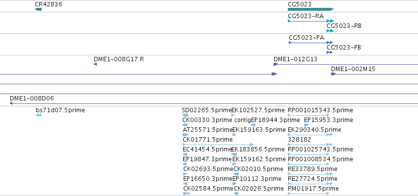Click the RE33789.5prime EST label
This screenshot has height=196, width=418.
312,169
